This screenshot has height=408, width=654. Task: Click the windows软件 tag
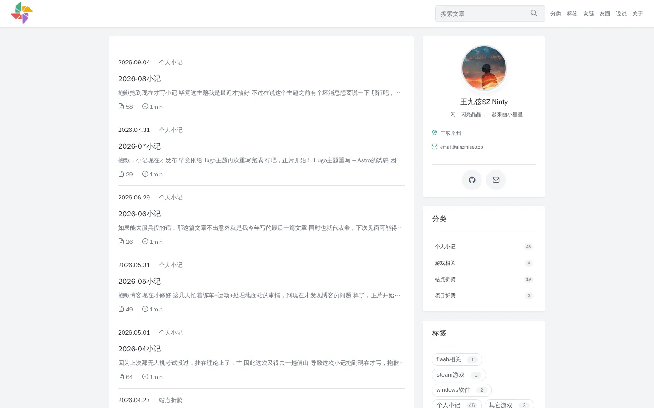pyautogui.click(x=462, y=390)
